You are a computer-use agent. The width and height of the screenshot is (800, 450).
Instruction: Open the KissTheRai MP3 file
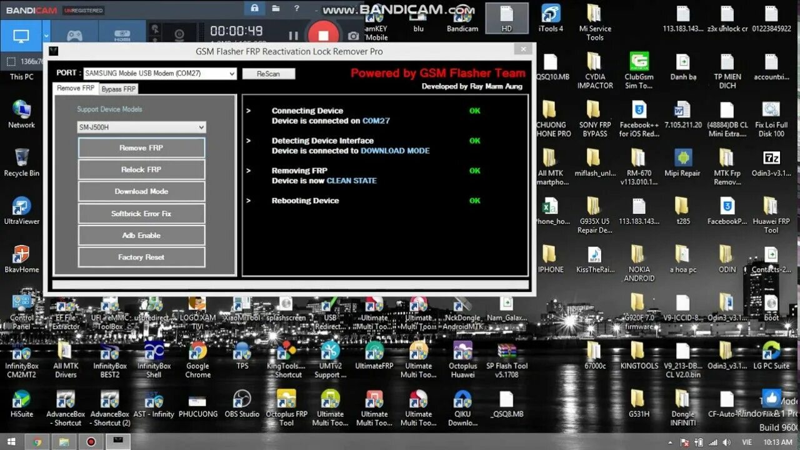[x=594, y=259]
